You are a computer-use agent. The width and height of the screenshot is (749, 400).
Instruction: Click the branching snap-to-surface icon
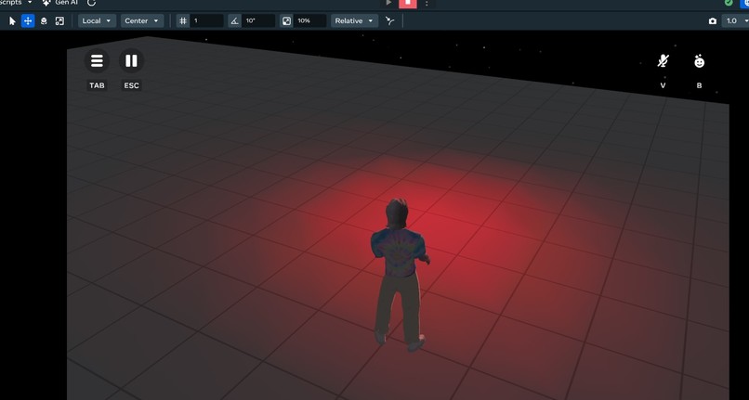pos(389,21)
